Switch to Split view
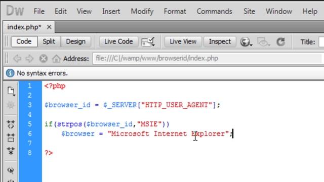The image size is (324, 182). coord(49,41)
